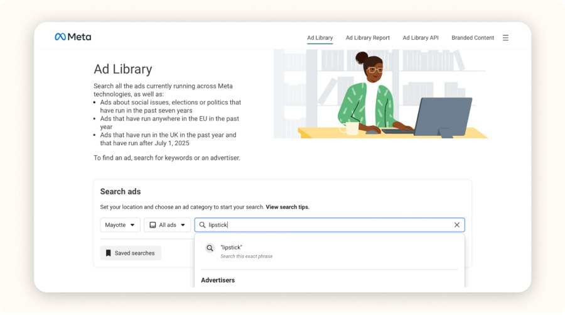Viewport: 565px width, 315px height.
Task: Select the "lipstick" exact phrase suggestion
Action: click(x=330, y=251)
